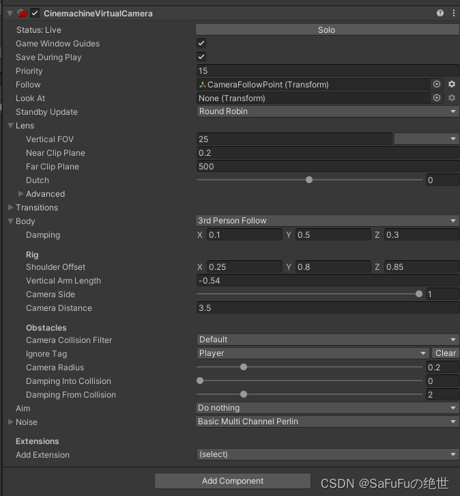Click the Status: Live label
Screen dimensions: 460x496
pos(39,30)
